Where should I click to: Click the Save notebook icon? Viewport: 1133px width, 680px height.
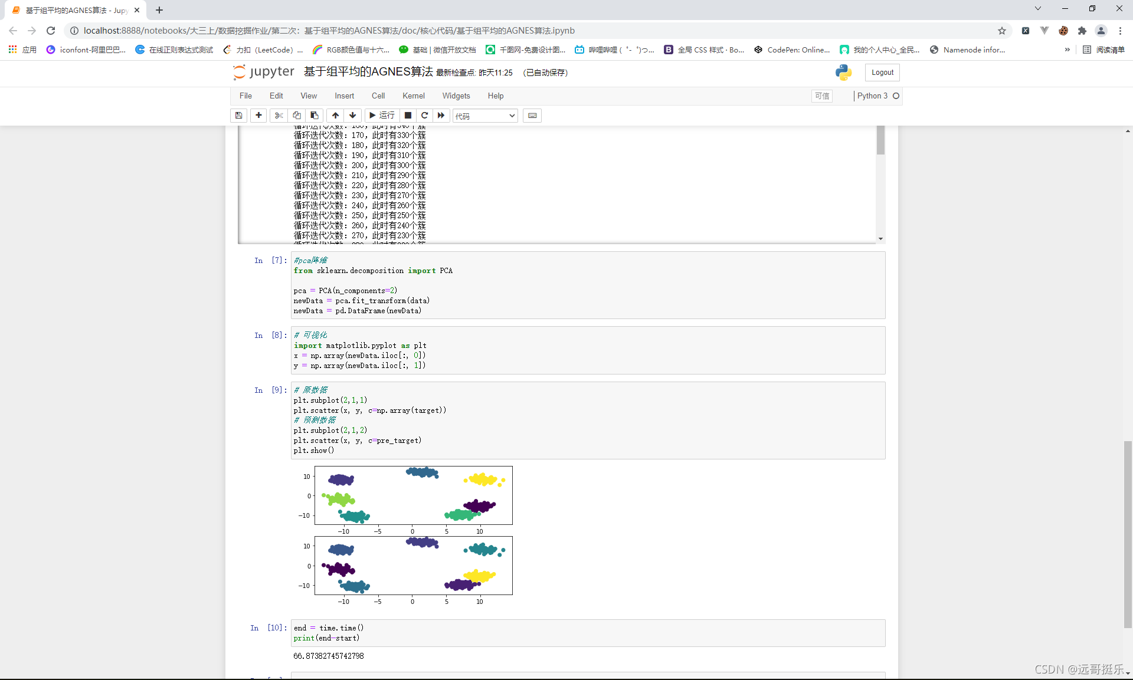240,115
